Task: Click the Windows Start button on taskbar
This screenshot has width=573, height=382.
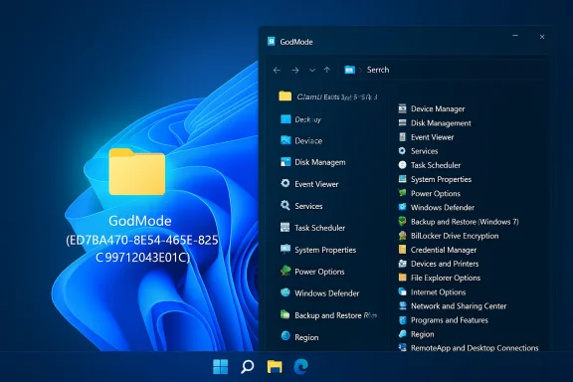Action: click(x=221, y=366)
